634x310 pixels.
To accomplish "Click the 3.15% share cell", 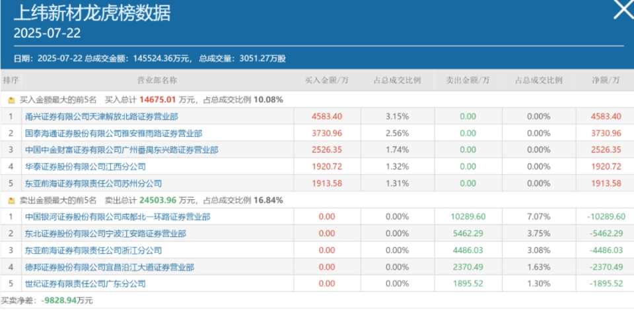I will pos(397,116).
